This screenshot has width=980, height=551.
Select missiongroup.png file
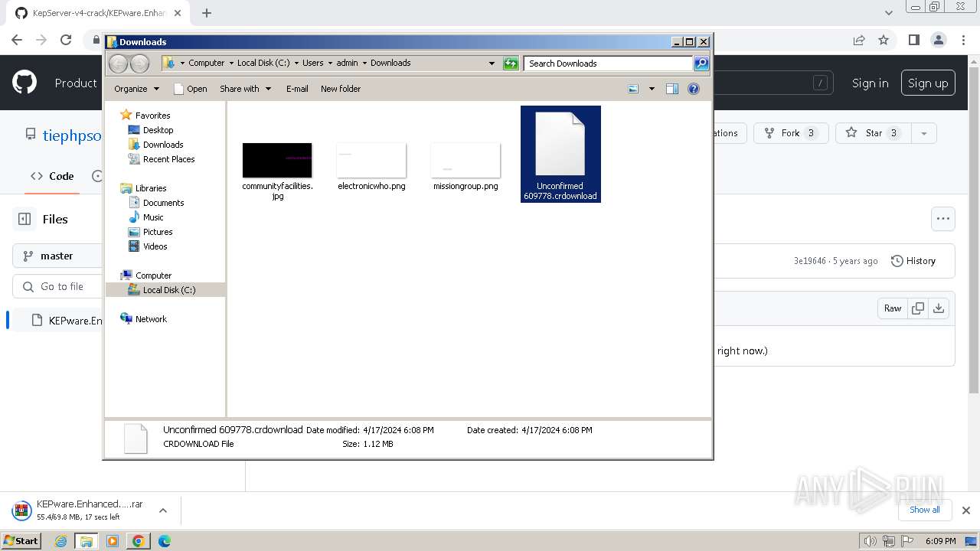click(465, 166)
